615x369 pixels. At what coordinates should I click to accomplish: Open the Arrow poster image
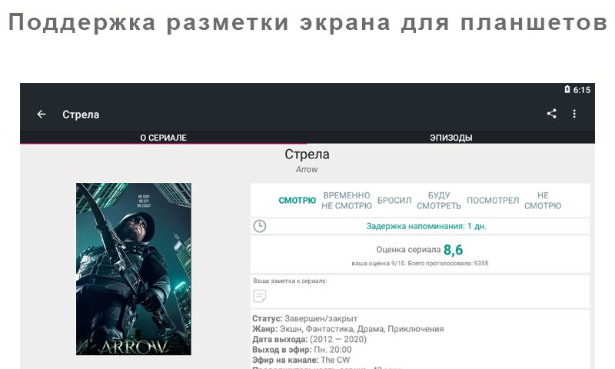(134, 269)
